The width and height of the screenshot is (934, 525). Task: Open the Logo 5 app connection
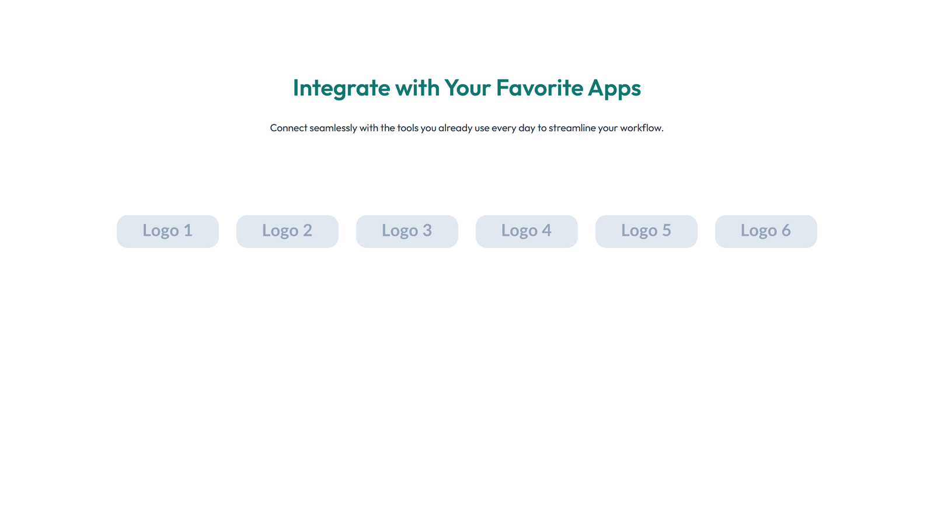pos(646,231)
